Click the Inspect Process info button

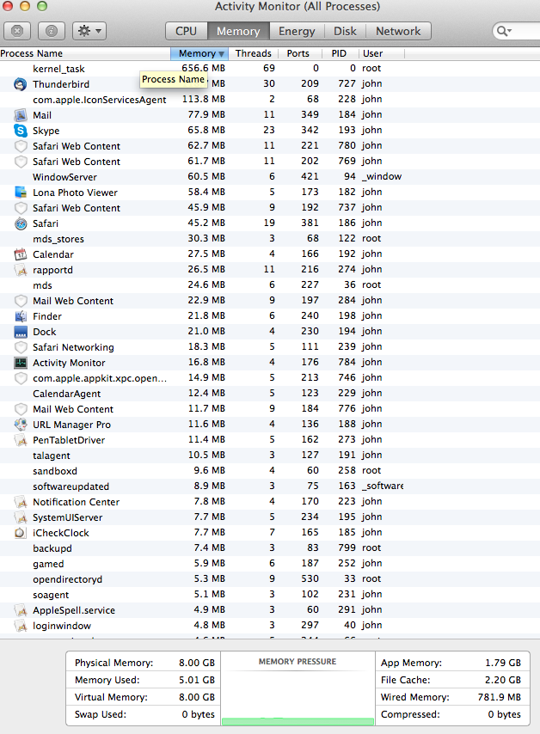coord(52,31)
